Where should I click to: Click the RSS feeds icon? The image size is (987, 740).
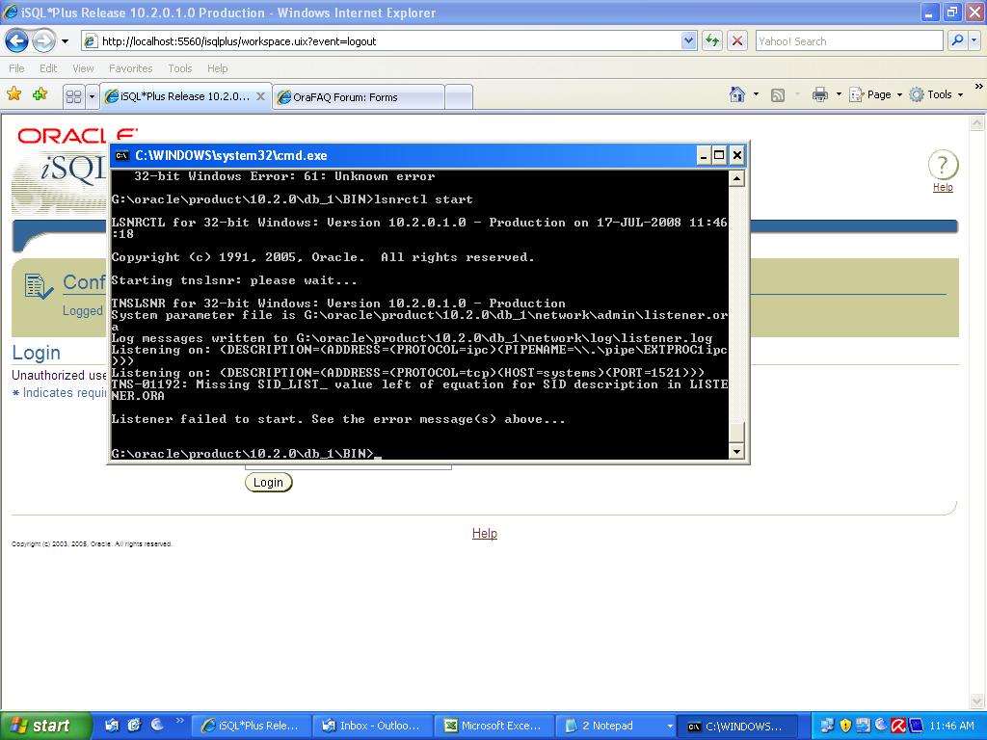[x=778, y=95]
